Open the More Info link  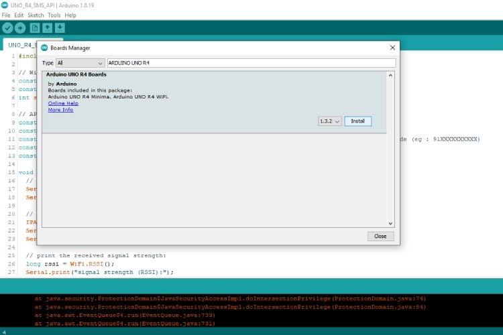[x=60, y=110]
